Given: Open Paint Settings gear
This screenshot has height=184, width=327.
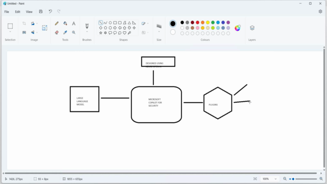Looking at the screenshot, I should (320, 11).
